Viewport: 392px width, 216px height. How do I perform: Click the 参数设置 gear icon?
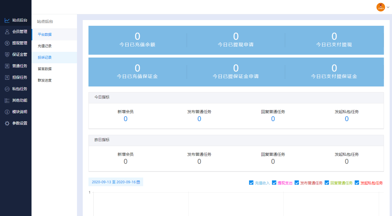[x=7, y=123]
